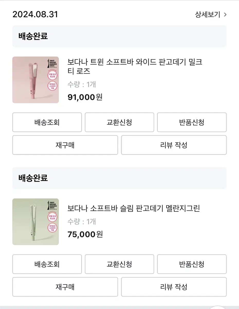The image size is (239, 309).
Task: Request return 반품신청 for the 멜란지그린 iron
Action: tap(192, 264)
